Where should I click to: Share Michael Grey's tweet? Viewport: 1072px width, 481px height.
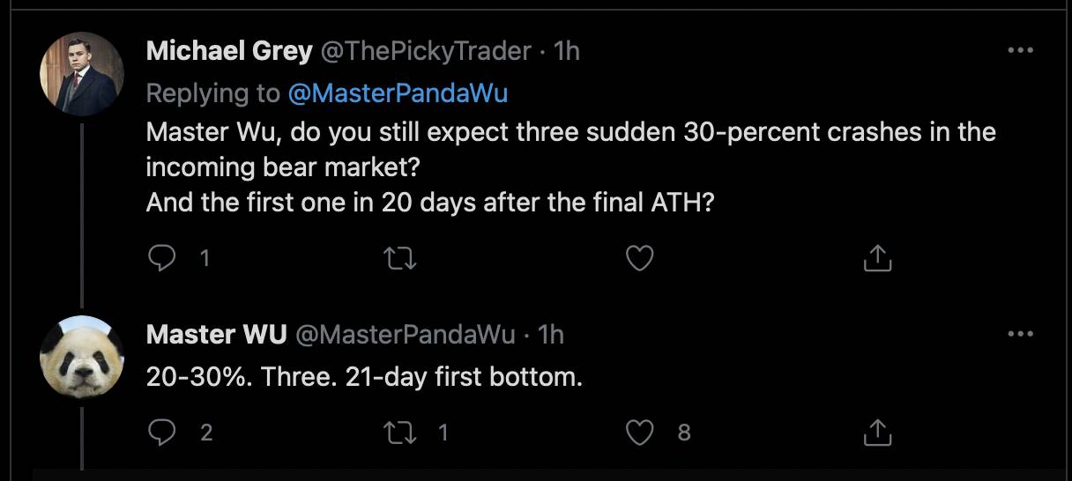[x=877, y=258]
